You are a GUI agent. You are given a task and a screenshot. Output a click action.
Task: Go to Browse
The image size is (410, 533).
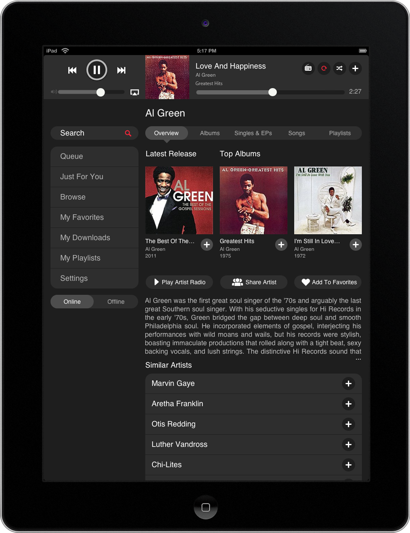pyautogui.click(x=94, y=197)
